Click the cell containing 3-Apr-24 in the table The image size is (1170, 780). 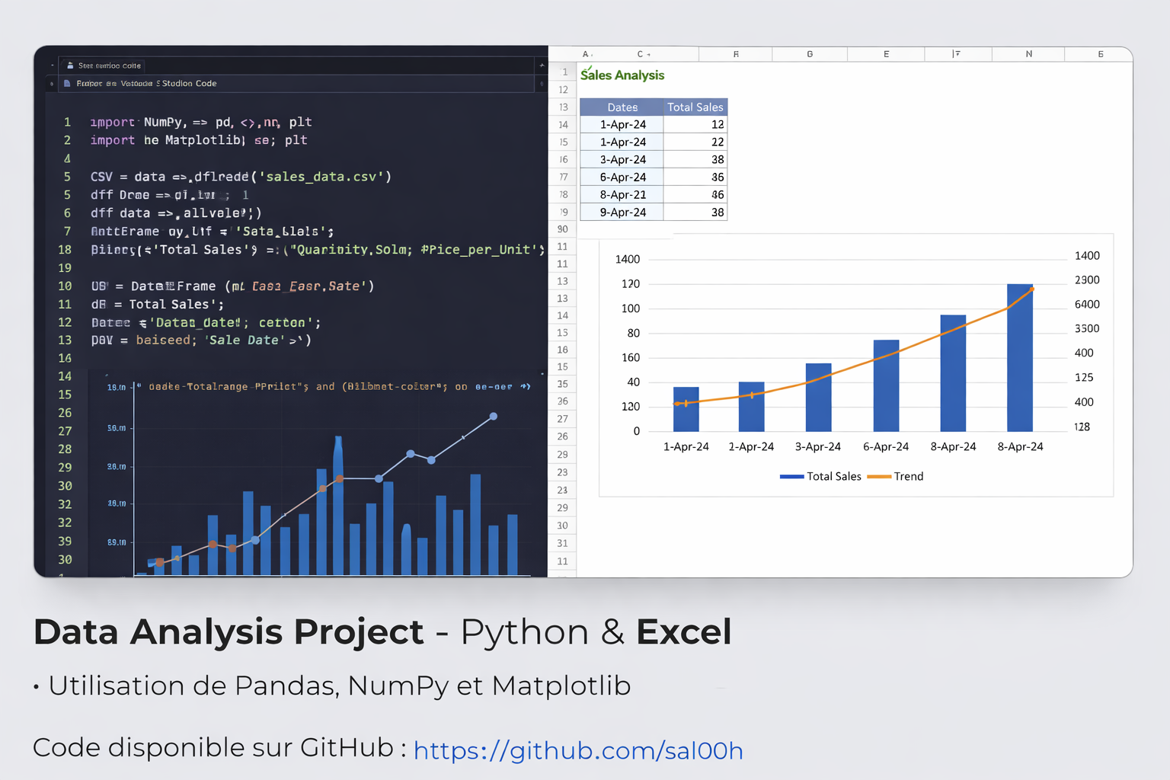[x=622, y=160]
